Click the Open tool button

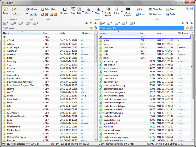(140, 14)
